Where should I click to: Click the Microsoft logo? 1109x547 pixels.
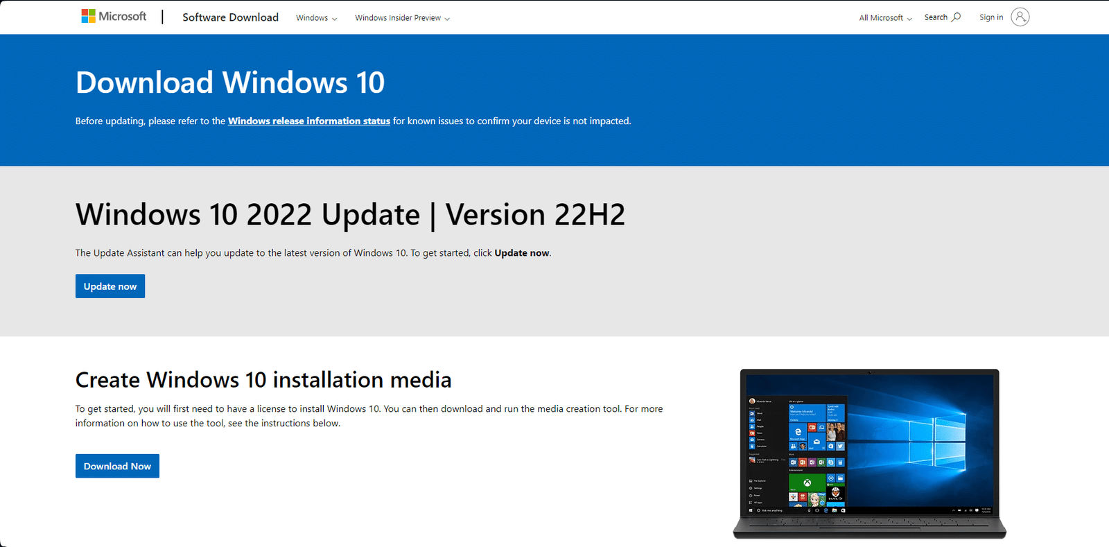(114, 17)
